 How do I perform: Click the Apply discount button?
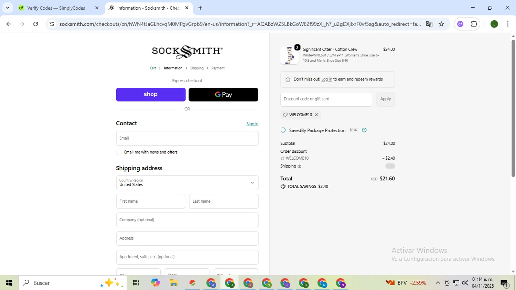385,99
